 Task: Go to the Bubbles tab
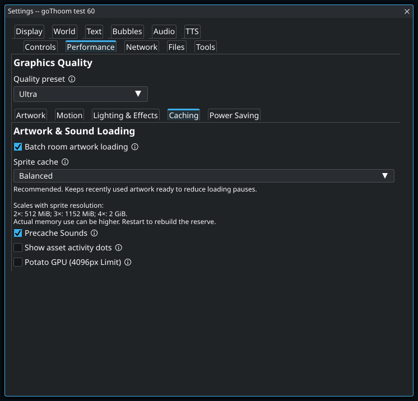(127, 32)
